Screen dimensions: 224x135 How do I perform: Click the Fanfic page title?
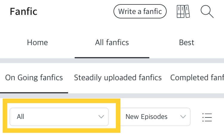click(x=24, y=12)
